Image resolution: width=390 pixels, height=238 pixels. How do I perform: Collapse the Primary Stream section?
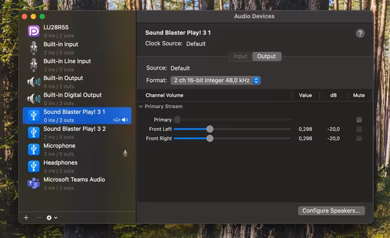141,107
